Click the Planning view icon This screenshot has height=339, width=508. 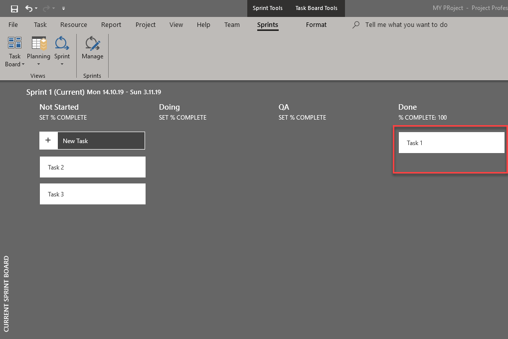click(x=39, y=43)
